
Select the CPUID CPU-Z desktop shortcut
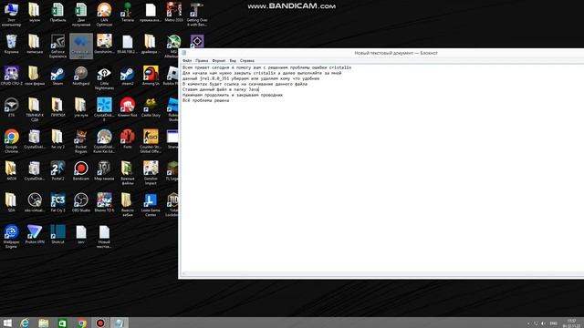(x=11, y=76)
